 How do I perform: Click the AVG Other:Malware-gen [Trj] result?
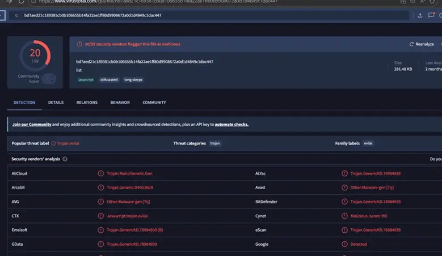point(128,202)
